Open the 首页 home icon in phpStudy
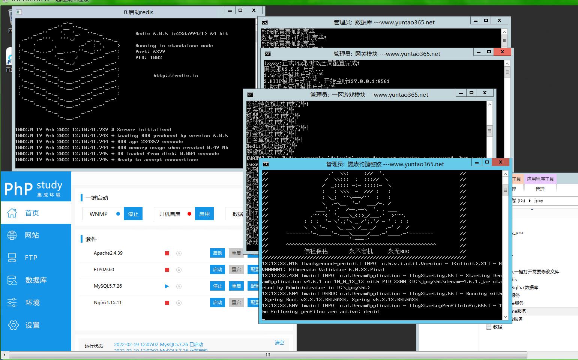This screenshot has height=360, width=578. point(12,213)
